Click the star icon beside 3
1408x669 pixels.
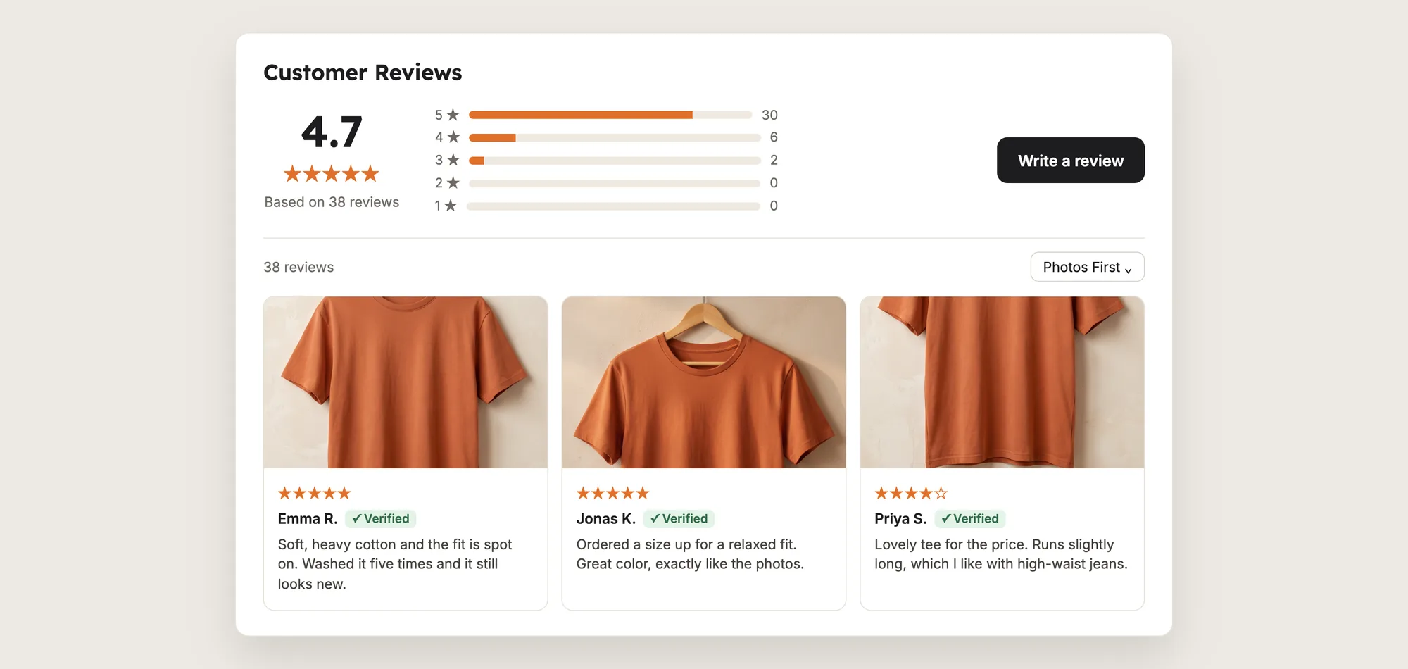453,160
